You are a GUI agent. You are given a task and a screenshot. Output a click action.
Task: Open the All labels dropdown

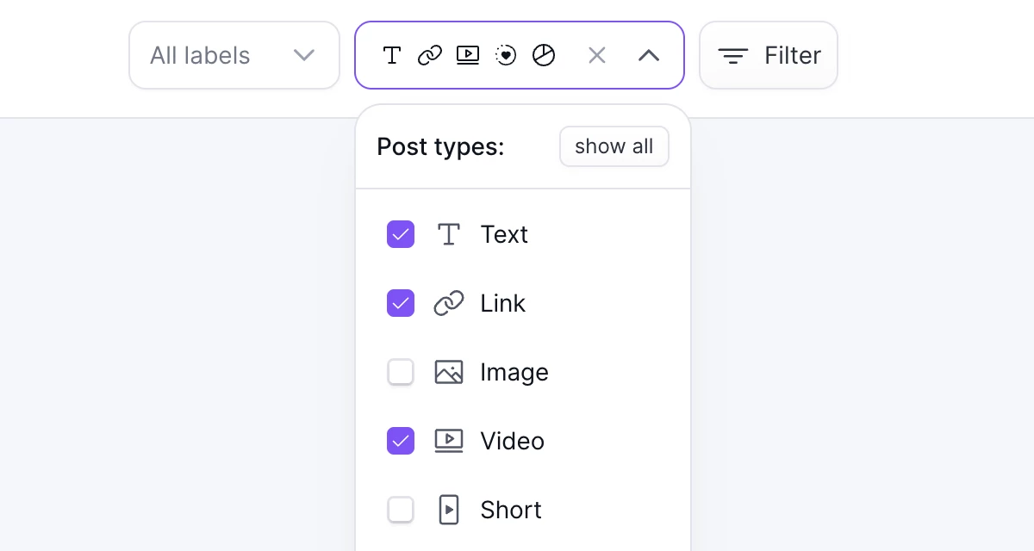[234, 55]
